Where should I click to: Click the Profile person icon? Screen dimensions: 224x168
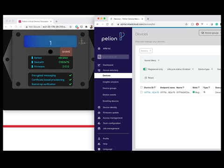click(x=99, y=139)
